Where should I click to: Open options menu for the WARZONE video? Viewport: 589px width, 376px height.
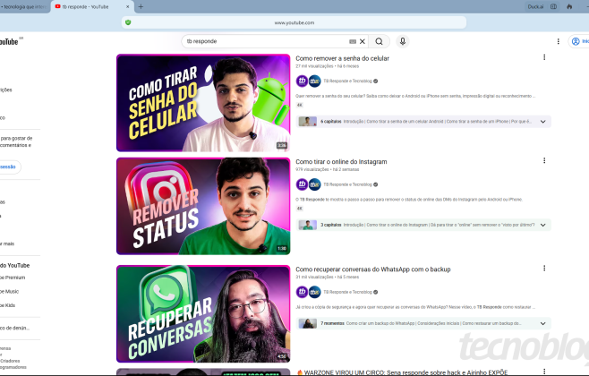pos(544,372)
